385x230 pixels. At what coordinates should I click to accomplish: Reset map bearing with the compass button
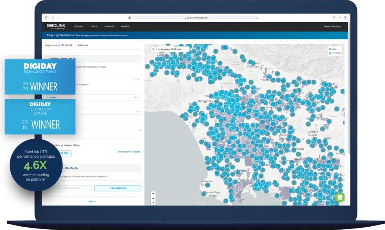(x=153, y=203)
